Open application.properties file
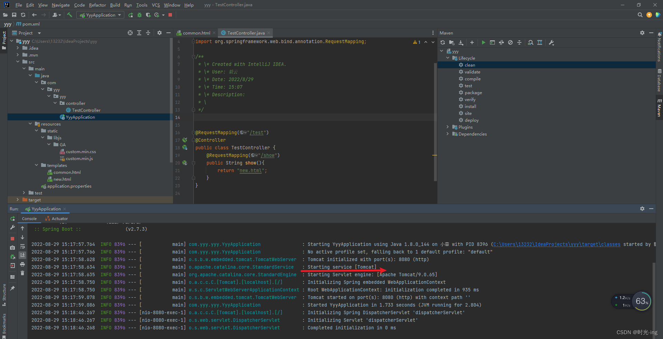663x339 pixels. pos(69,186)
